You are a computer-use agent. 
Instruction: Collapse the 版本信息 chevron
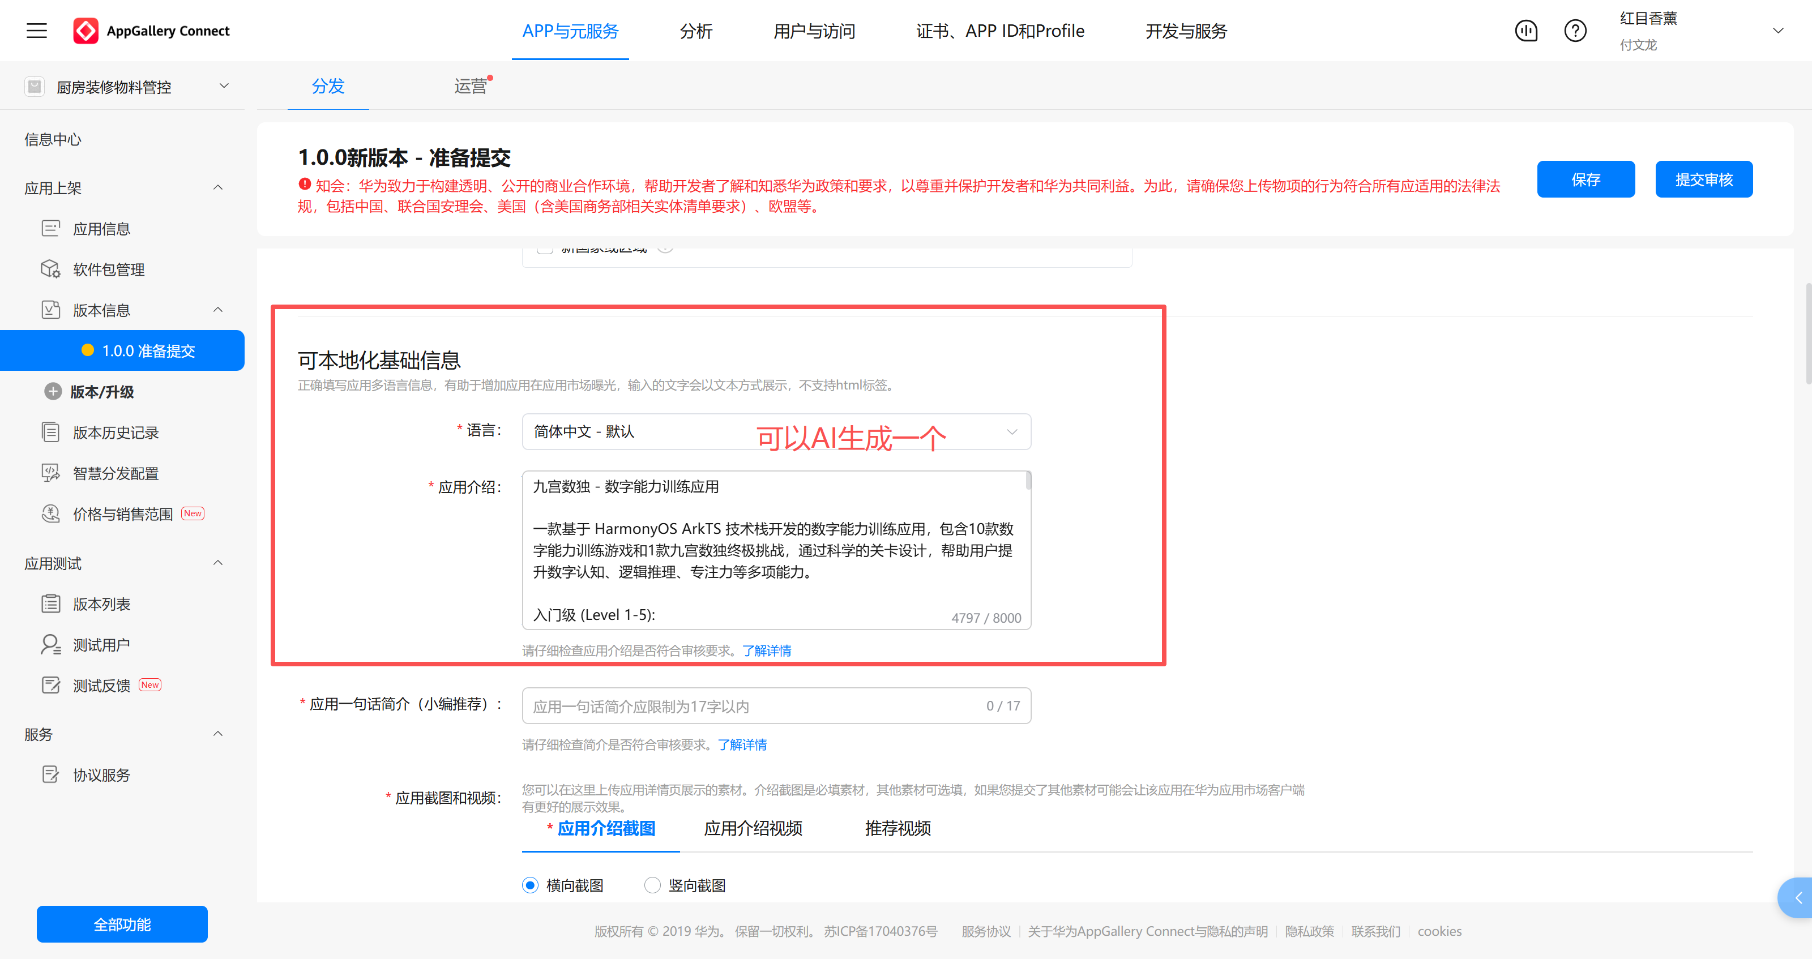coord(218,310)
